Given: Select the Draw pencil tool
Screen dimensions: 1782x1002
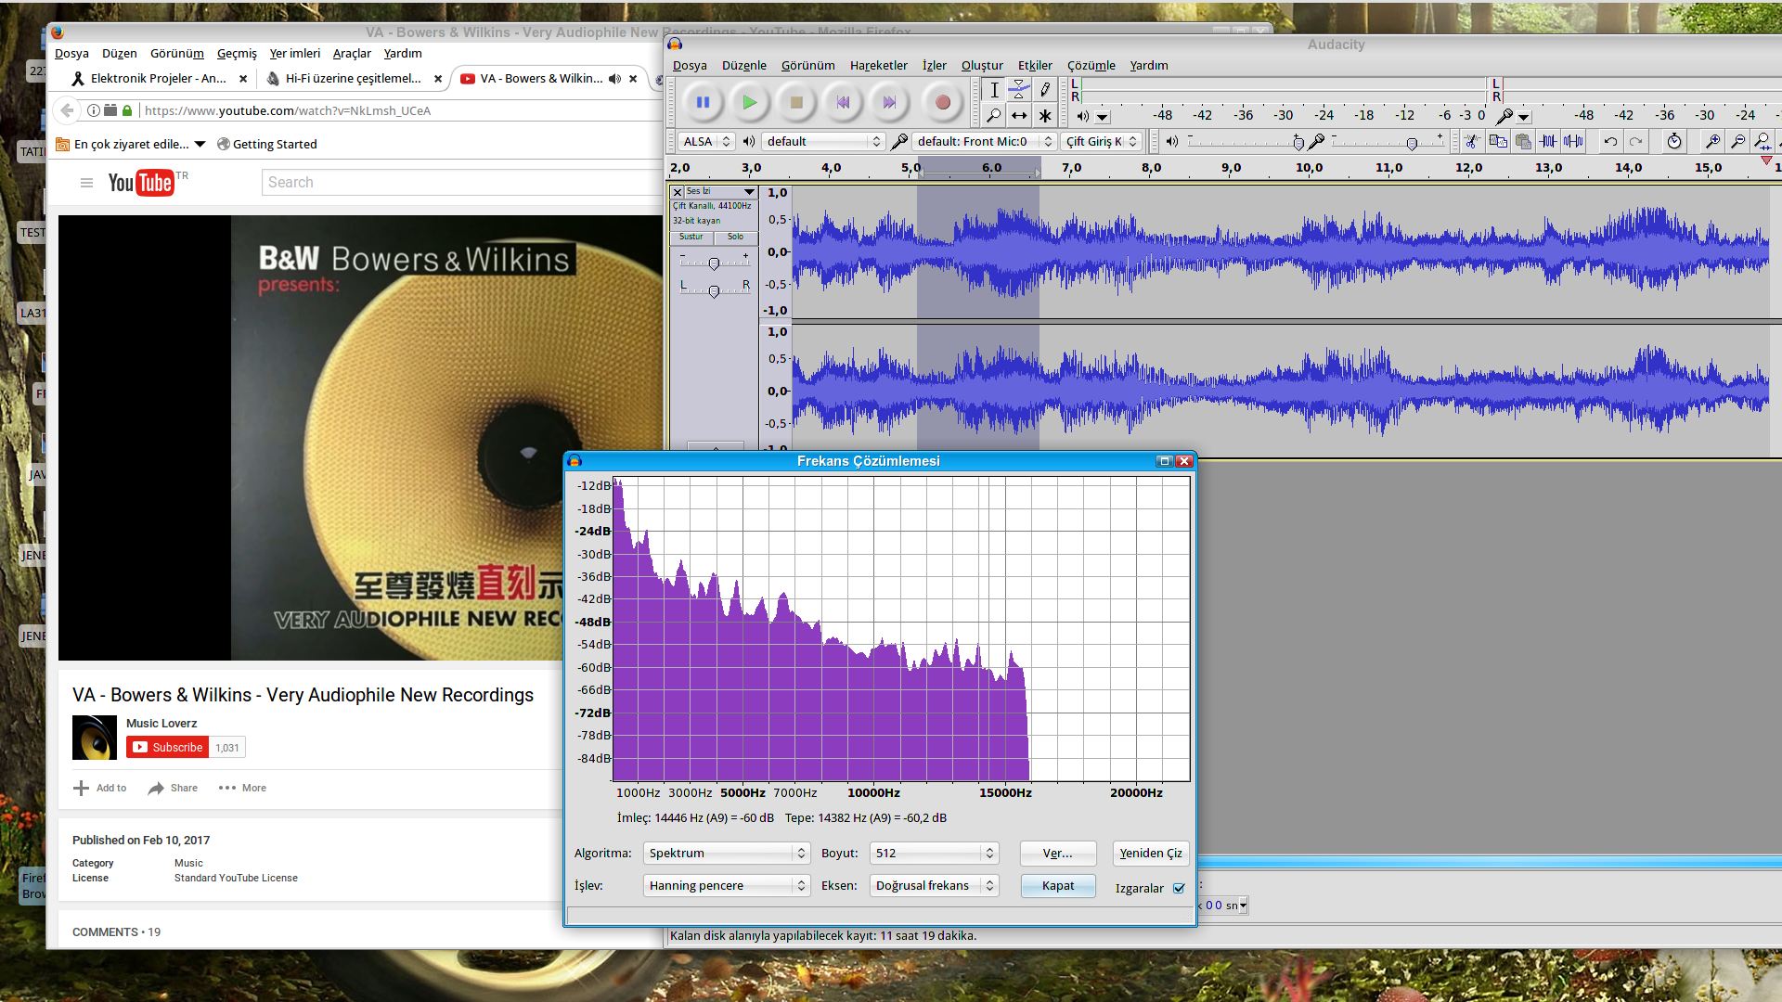Looking at the screenshot, I should pos(1045,90).
